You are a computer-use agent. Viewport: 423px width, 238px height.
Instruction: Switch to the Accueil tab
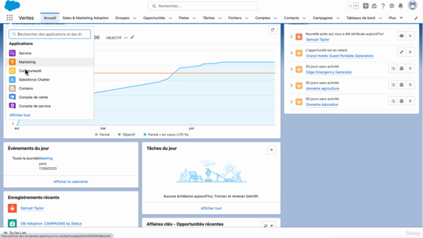click(x=50, y=18)
